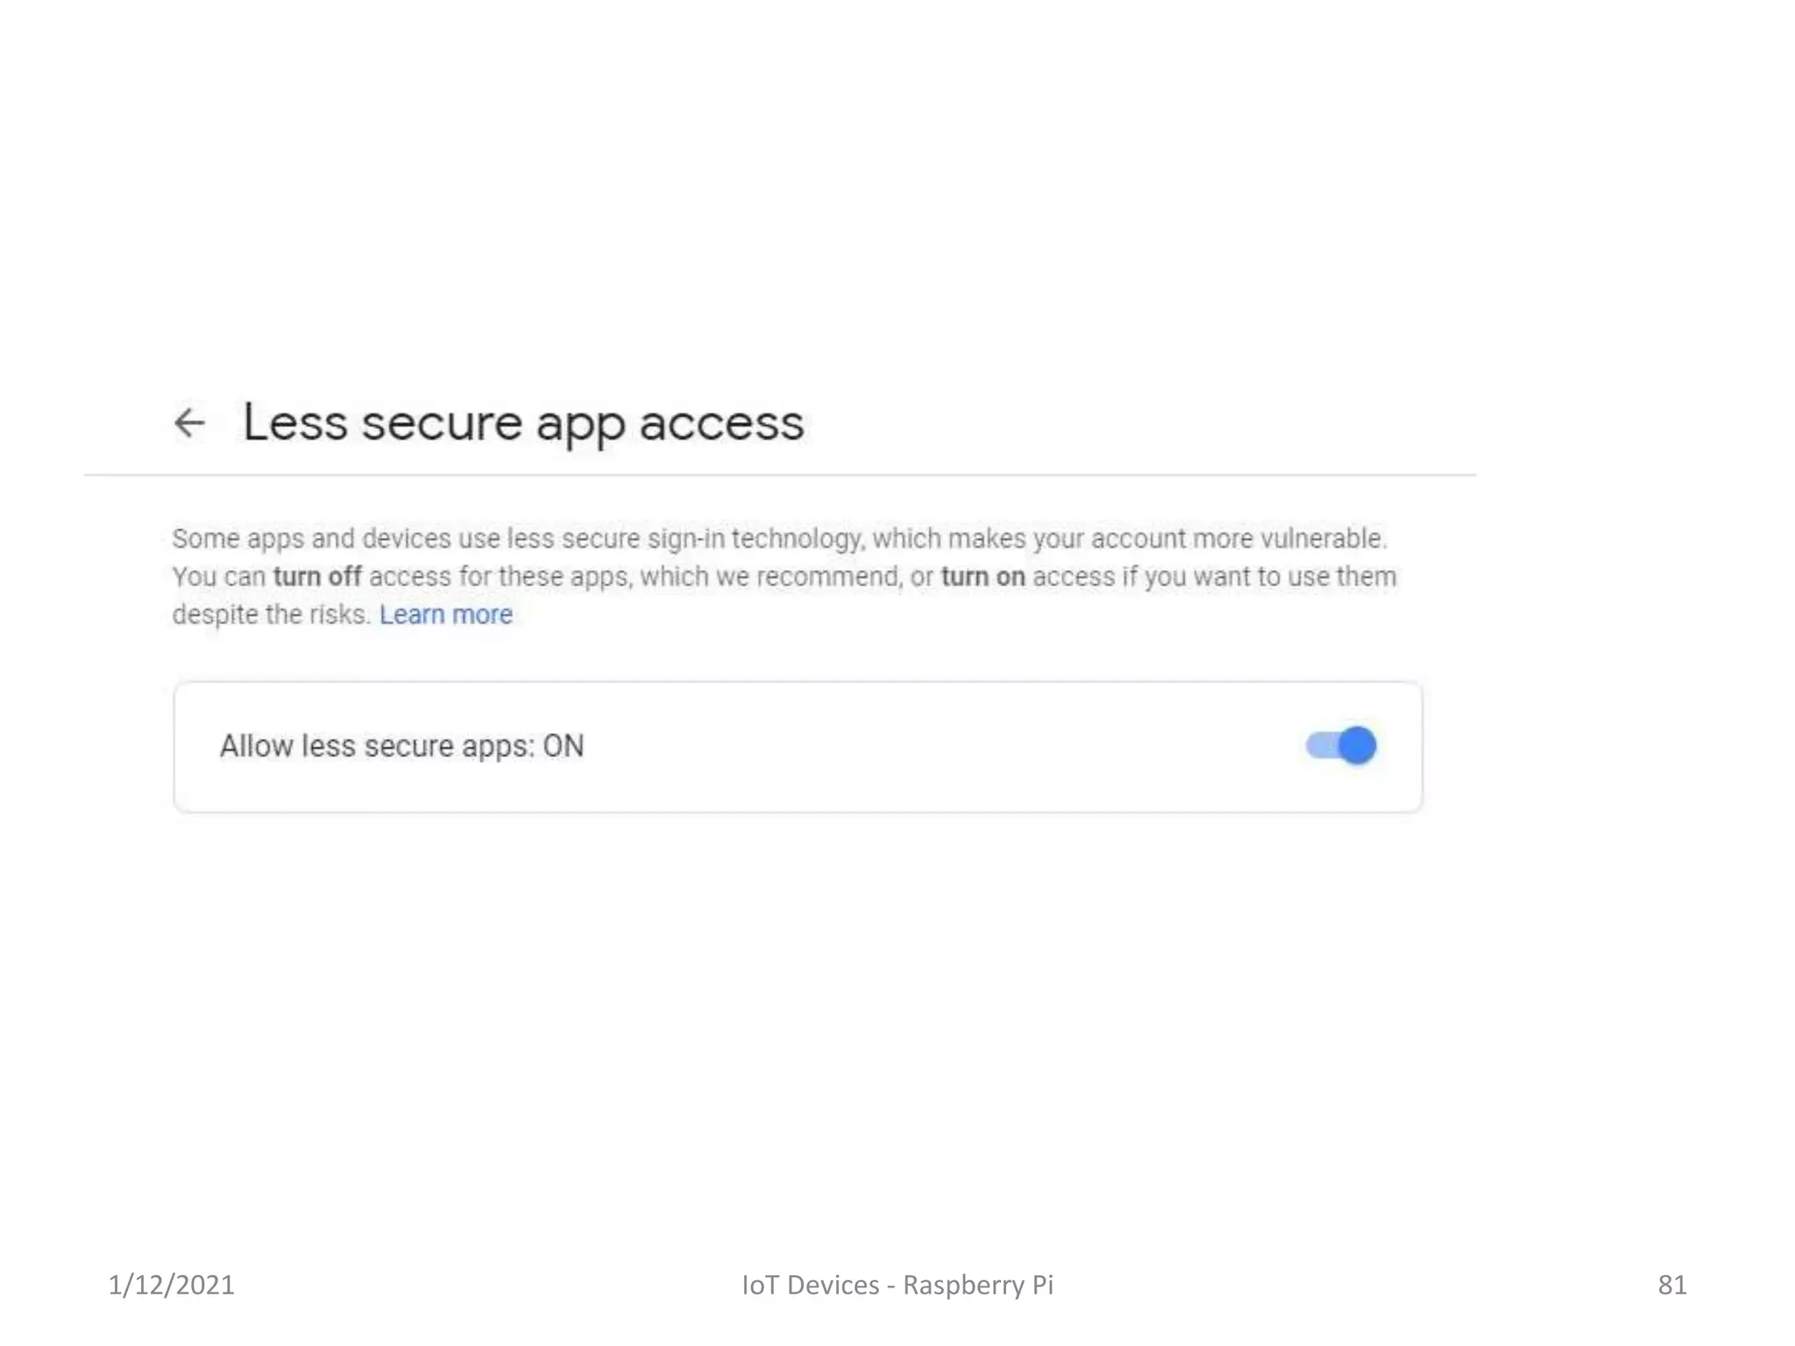
Task: Click the bold "turn on" text
Action: pyautogui.click(x=983, y=577)
